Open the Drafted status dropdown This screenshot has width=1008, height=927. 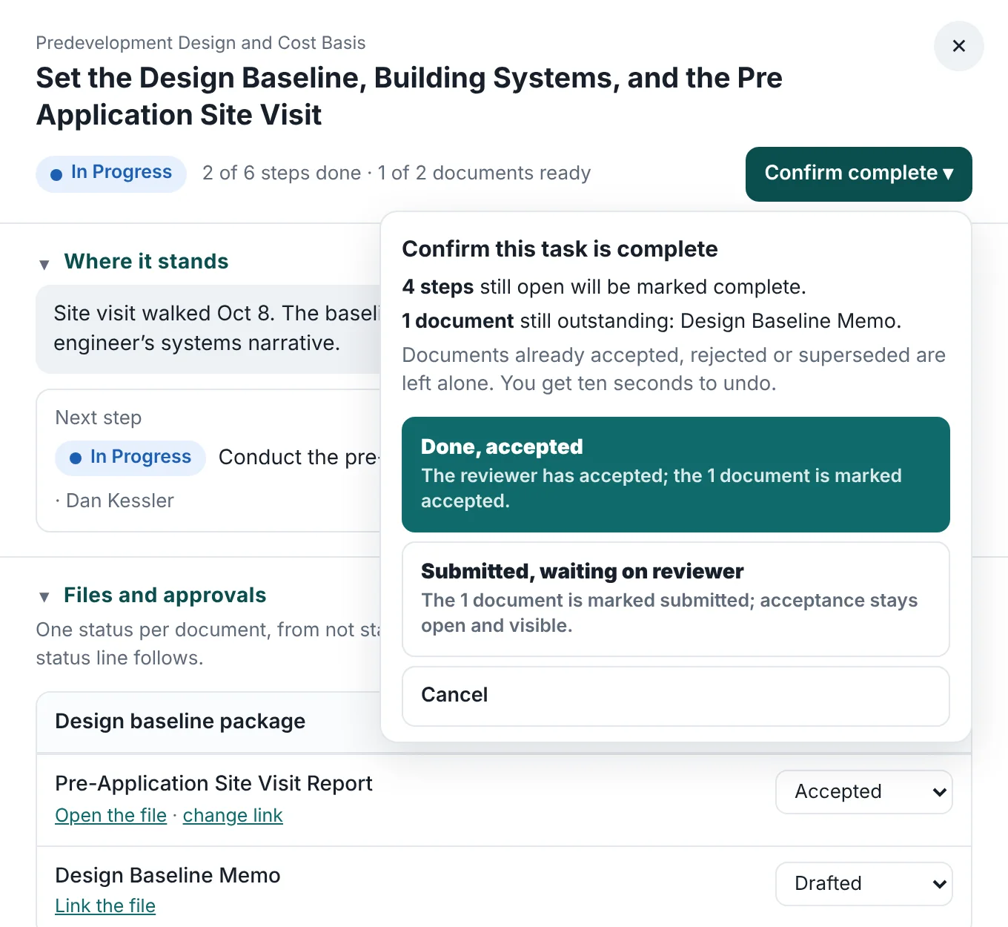[x=863, y=883]
